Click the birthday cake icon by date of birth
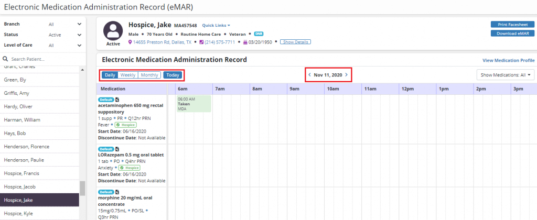The width and height of the screenshot is (537, 220). [244, 42]
